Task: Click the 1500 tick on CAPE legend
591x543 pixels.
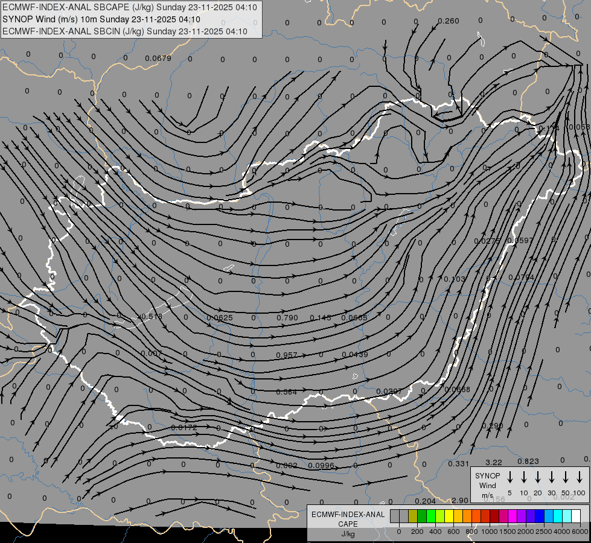Action: [x=508, y=532]
